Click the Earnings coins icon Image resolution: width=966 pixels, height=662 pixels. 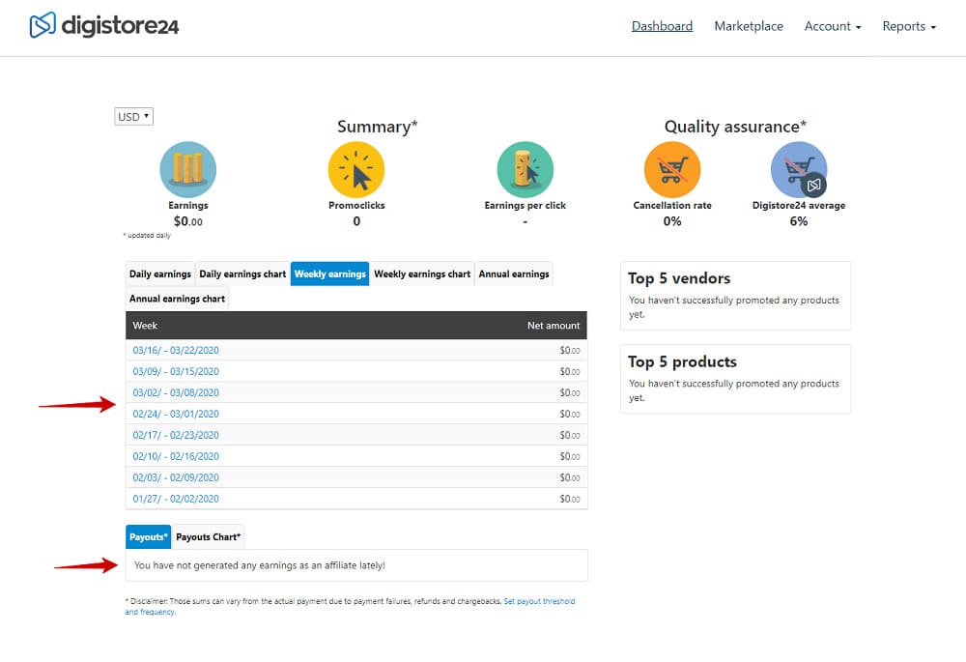(188, 169)
